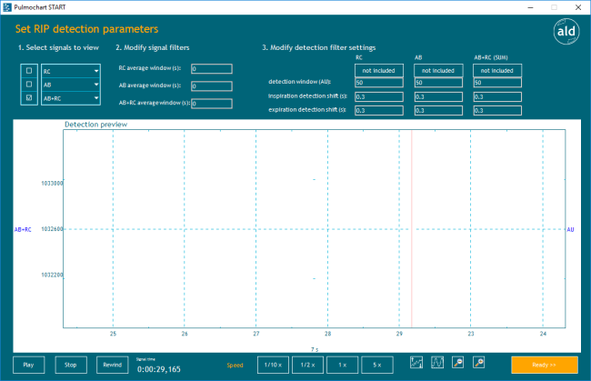Enable the RC signal checkbox
591x381 pixels.
29,70
